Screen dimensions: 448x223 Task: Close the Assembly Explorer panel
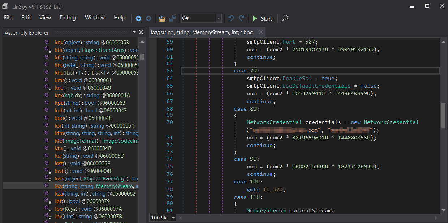pos(141,32)
